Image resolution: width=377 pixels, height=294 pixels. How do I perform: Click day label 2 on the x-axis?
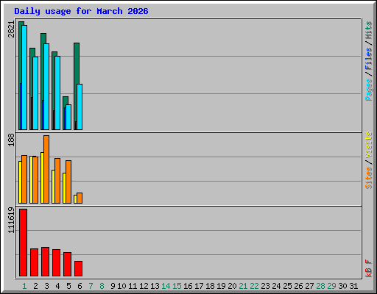35,286
